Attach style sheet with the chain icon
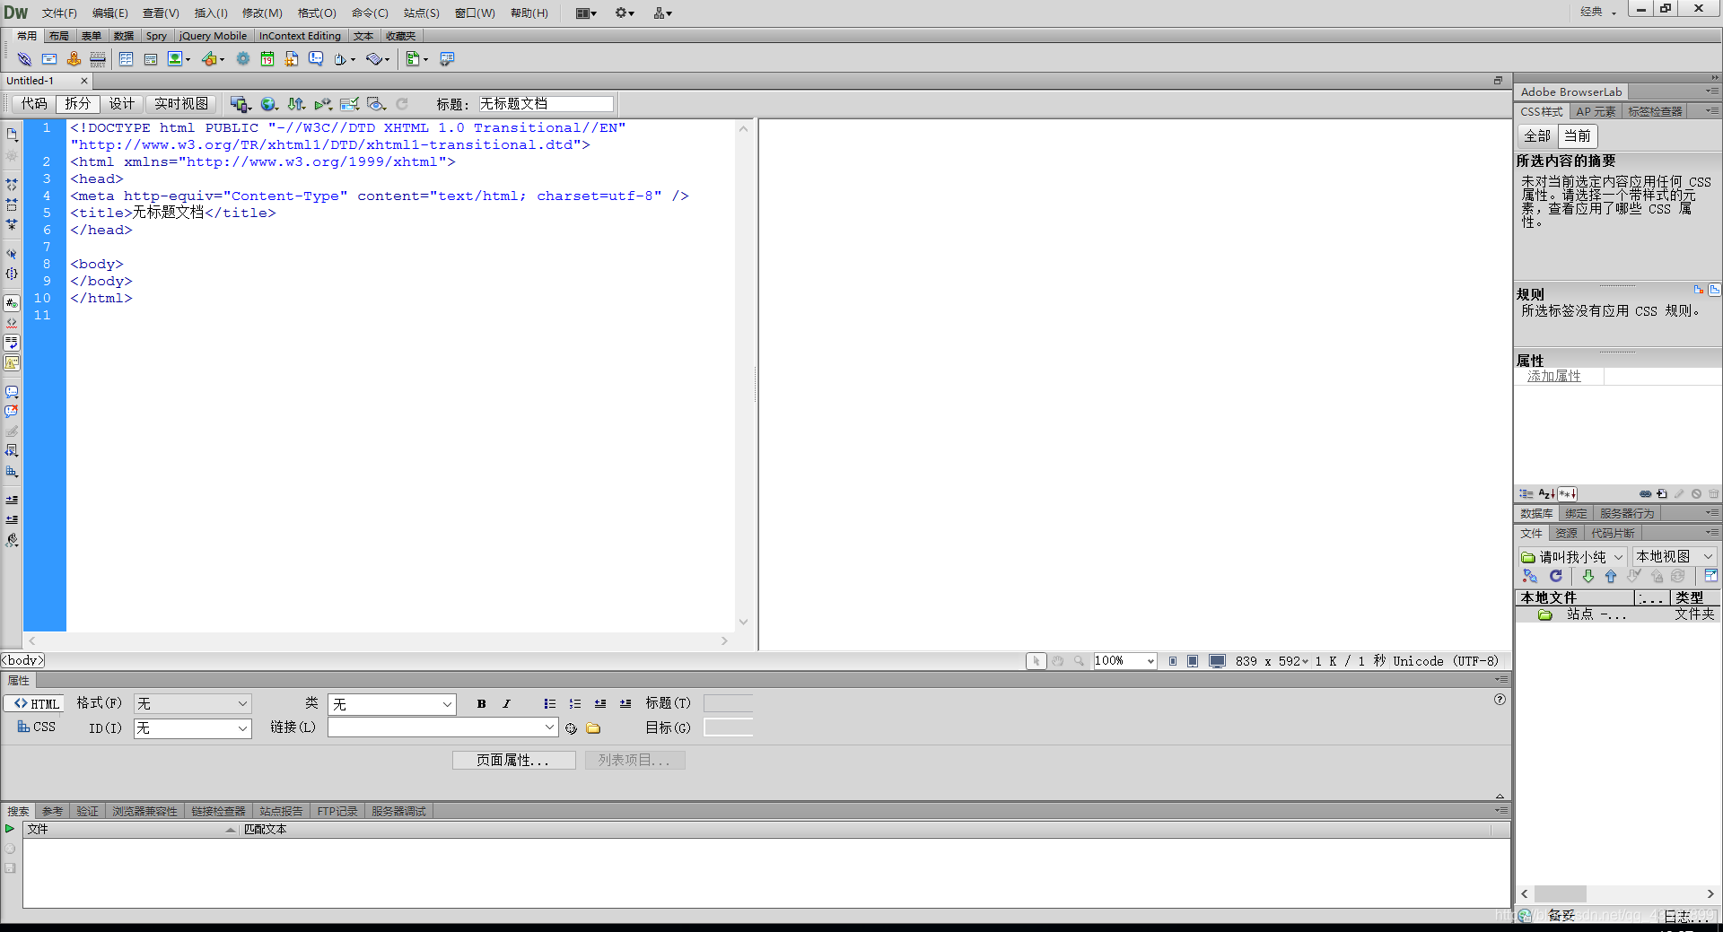 click(x=1645, y=494)
